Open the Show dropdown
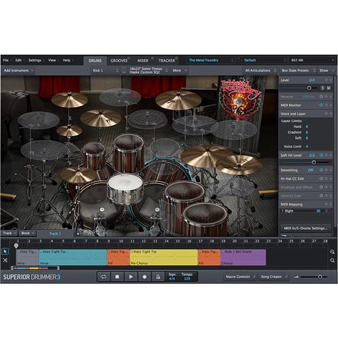338x338 pixels. 327,70
